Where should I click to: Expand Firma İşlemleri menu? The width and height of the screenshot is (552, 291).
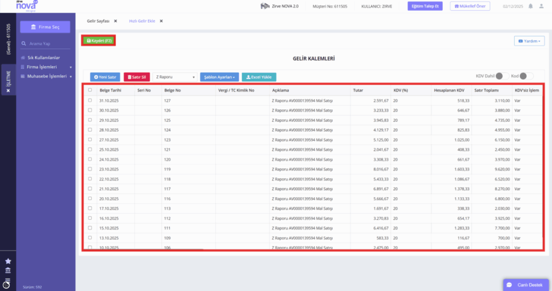click(46, 67)
